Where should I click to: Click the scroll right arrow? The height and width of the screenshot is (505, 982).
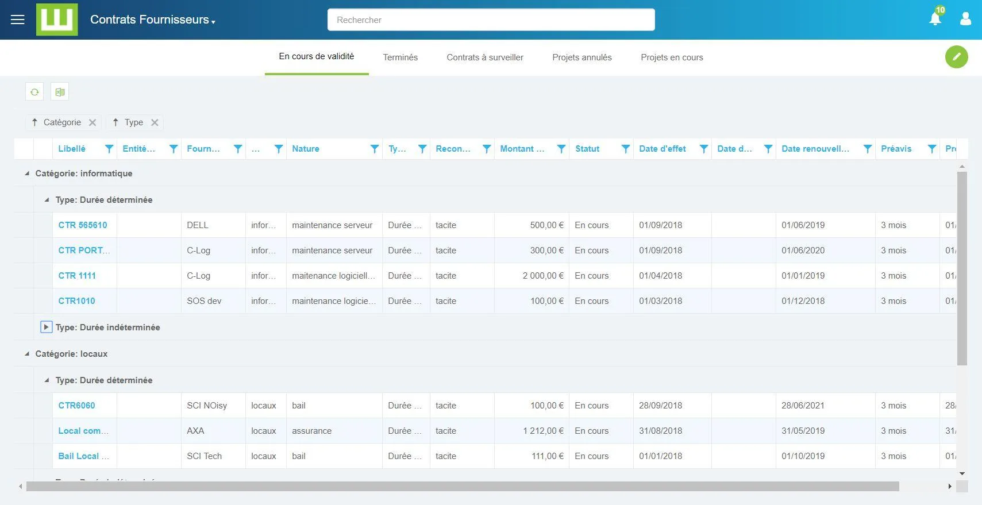click(x=949, y=487)
